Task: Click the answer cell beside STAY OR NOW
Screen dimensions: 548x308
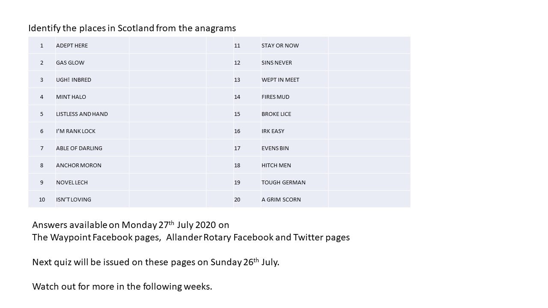Action: 369,45
